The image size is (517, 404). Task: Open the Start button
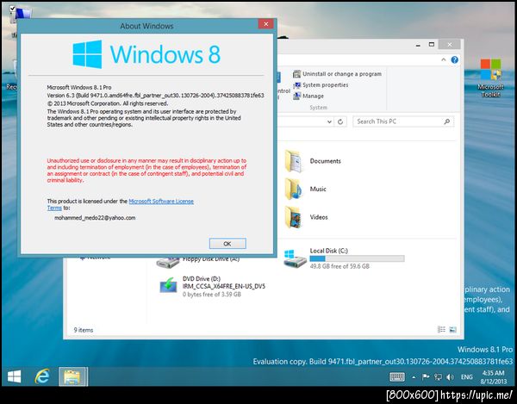point(14,376)
